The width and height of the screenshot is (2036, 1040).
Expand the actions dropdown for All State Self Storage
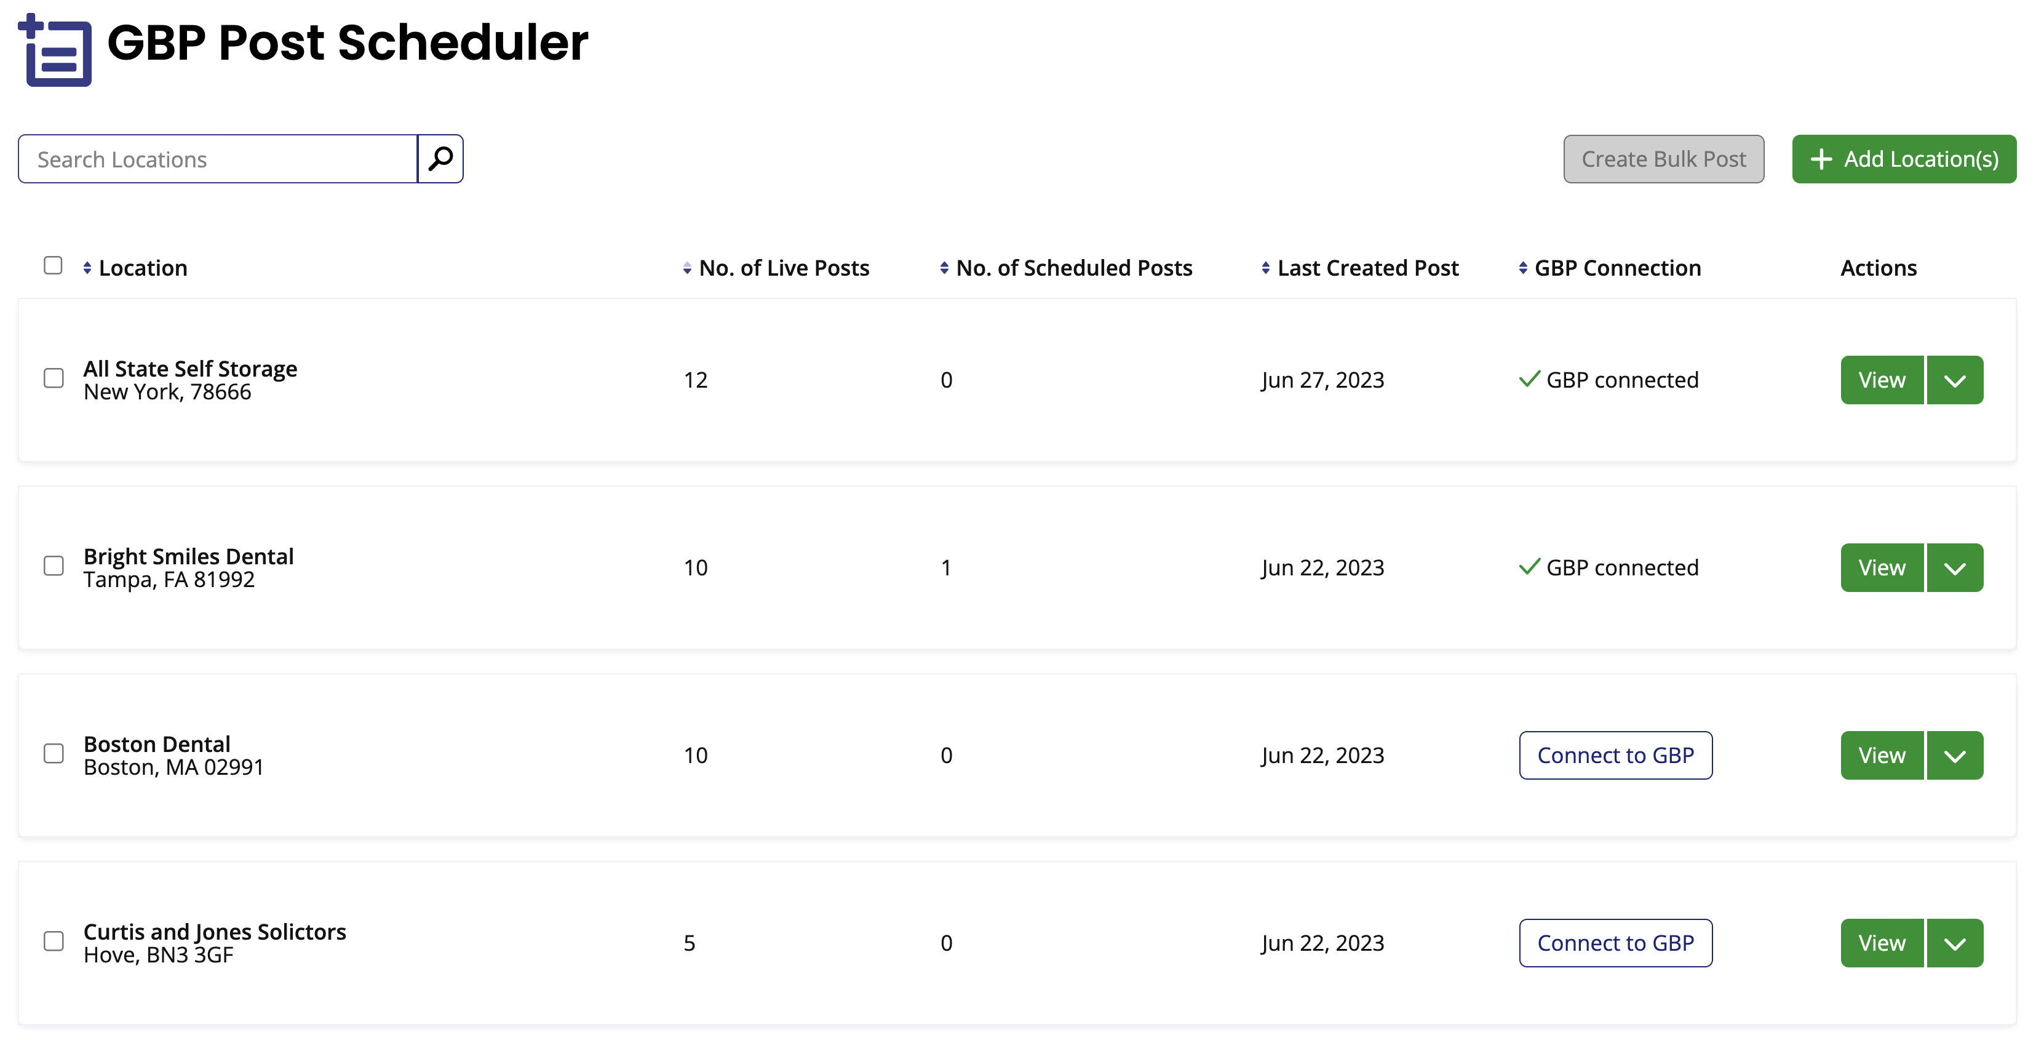1955,380
